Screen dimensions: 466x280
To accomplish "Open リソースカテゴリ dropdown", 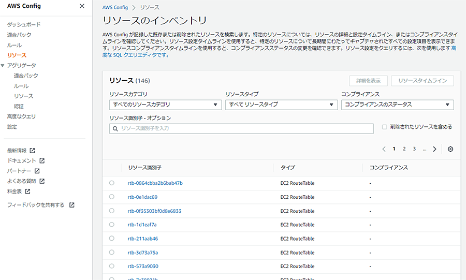I will point(165,105).
